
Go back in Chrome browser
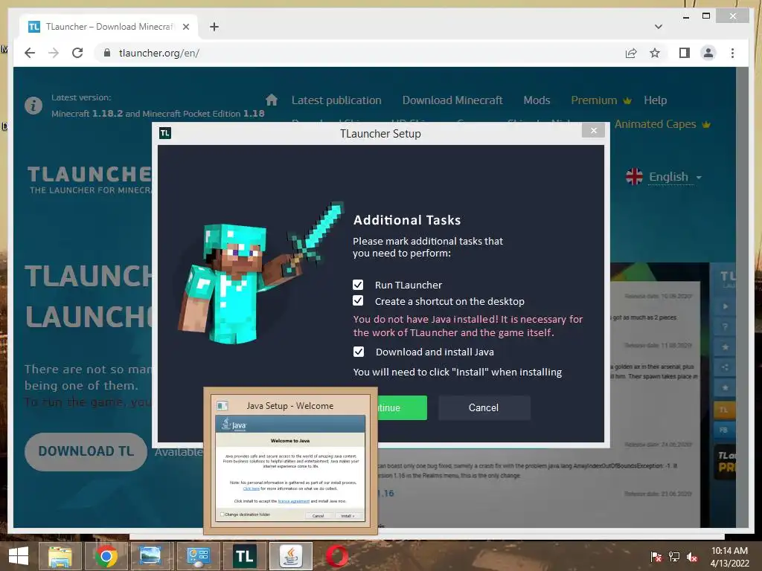pos(30,53)
